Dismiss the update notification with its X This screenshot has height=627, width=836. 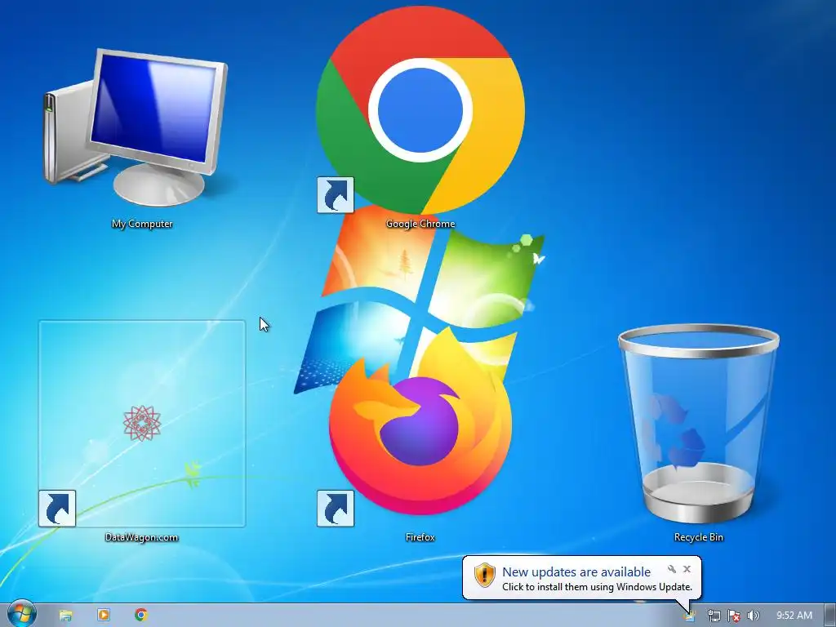pyautogui.click(x=687, y=569)
